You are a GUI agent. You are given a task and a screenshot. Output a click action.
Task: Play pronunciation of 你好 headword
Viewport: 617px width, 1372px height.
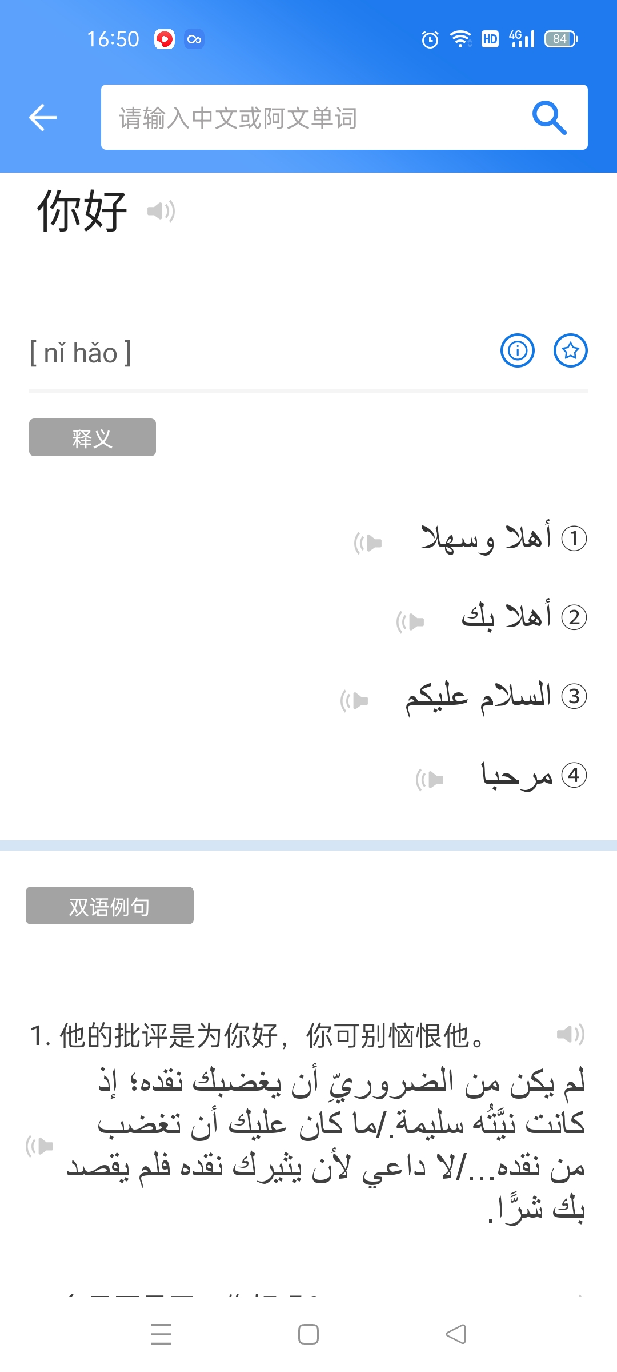161,212
